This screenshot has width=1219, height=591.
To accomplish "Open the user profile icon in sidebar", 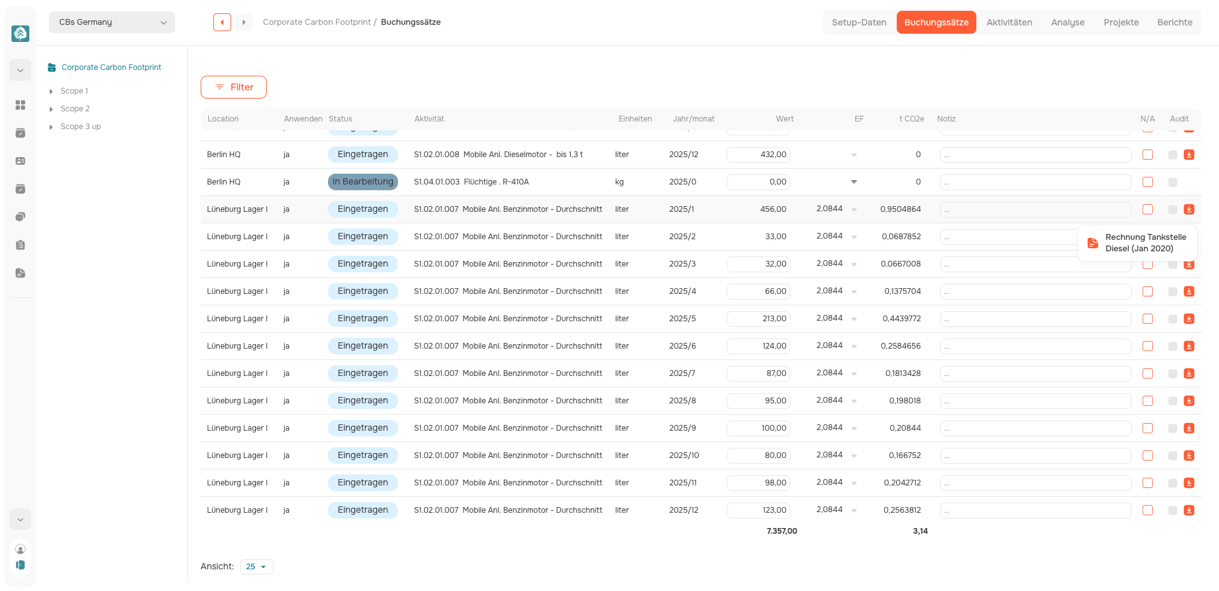I will point(20,549).
